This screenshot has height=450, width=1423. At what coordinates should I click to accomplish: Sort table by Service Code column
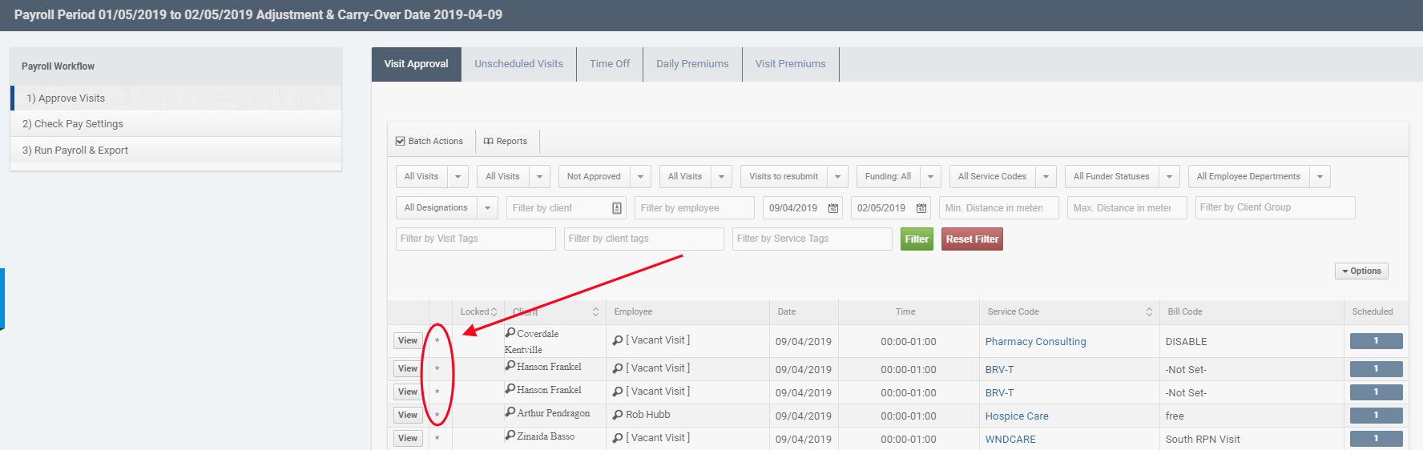[1149, 312]
